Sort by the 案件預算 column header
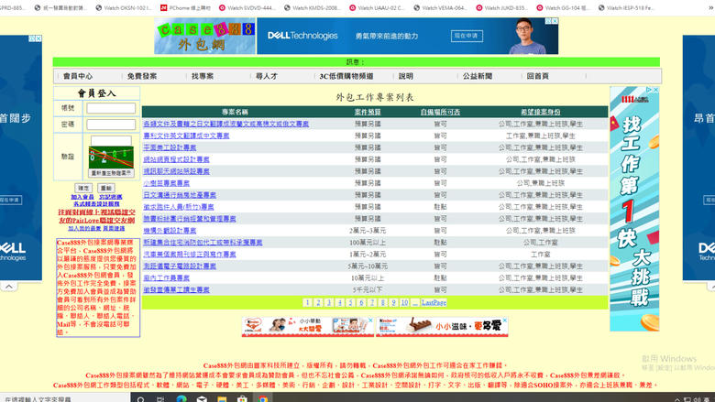The image size is (715, 402). 368,112
